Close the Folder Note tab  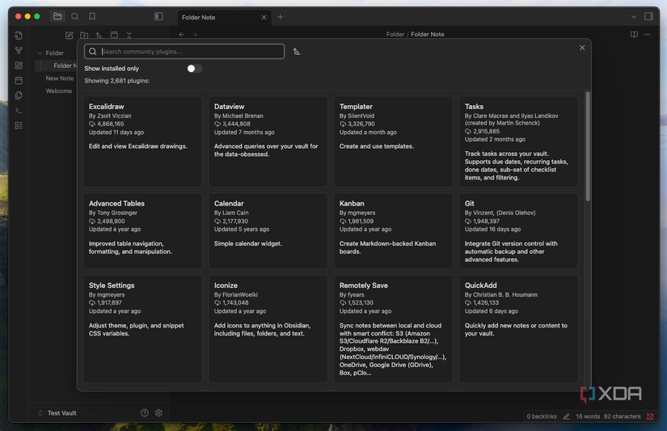coord(264,18)
